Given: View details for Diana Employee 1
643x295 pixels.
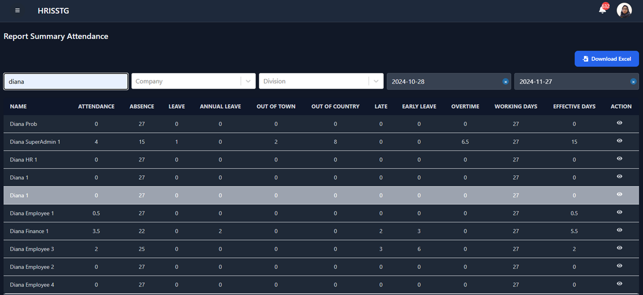Looking at the screenshot, I should click(620, 212).
